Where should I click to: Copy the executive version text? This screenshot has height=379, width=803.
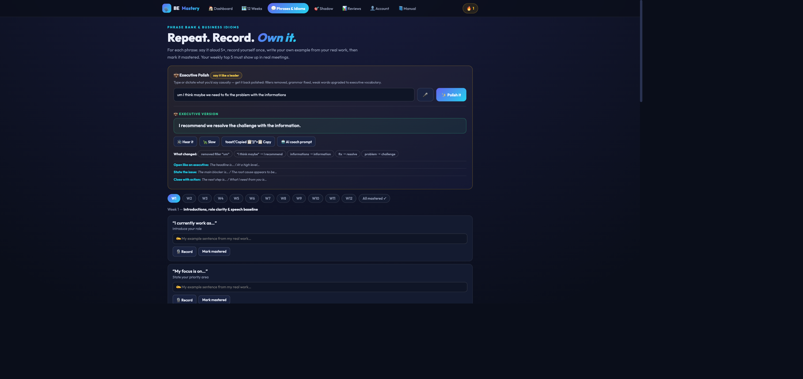tap(248, 142)
